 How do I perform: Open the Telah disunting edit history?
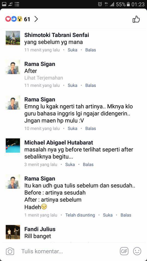pos(80,215)
